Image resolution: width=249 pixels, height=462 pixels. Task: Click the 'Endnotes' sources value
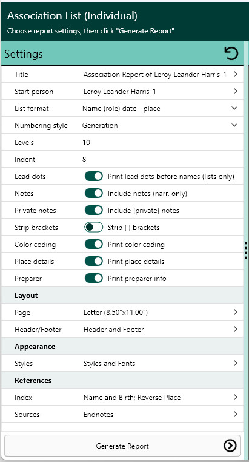pyautogui.click(x=99, y=415)
